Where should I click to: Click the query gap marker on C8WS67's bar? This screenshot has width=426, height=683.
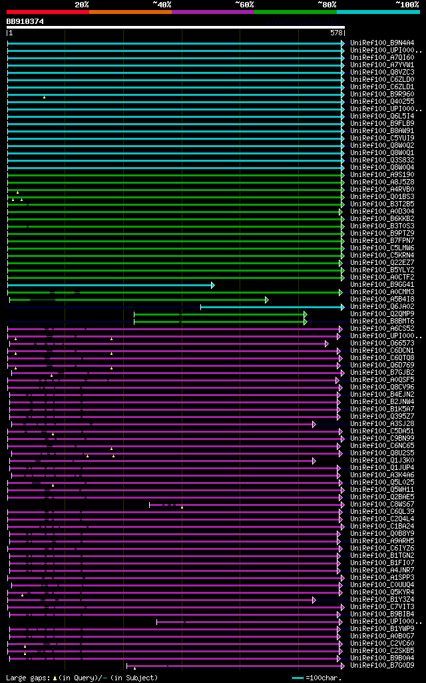click(x=182, y=507)
